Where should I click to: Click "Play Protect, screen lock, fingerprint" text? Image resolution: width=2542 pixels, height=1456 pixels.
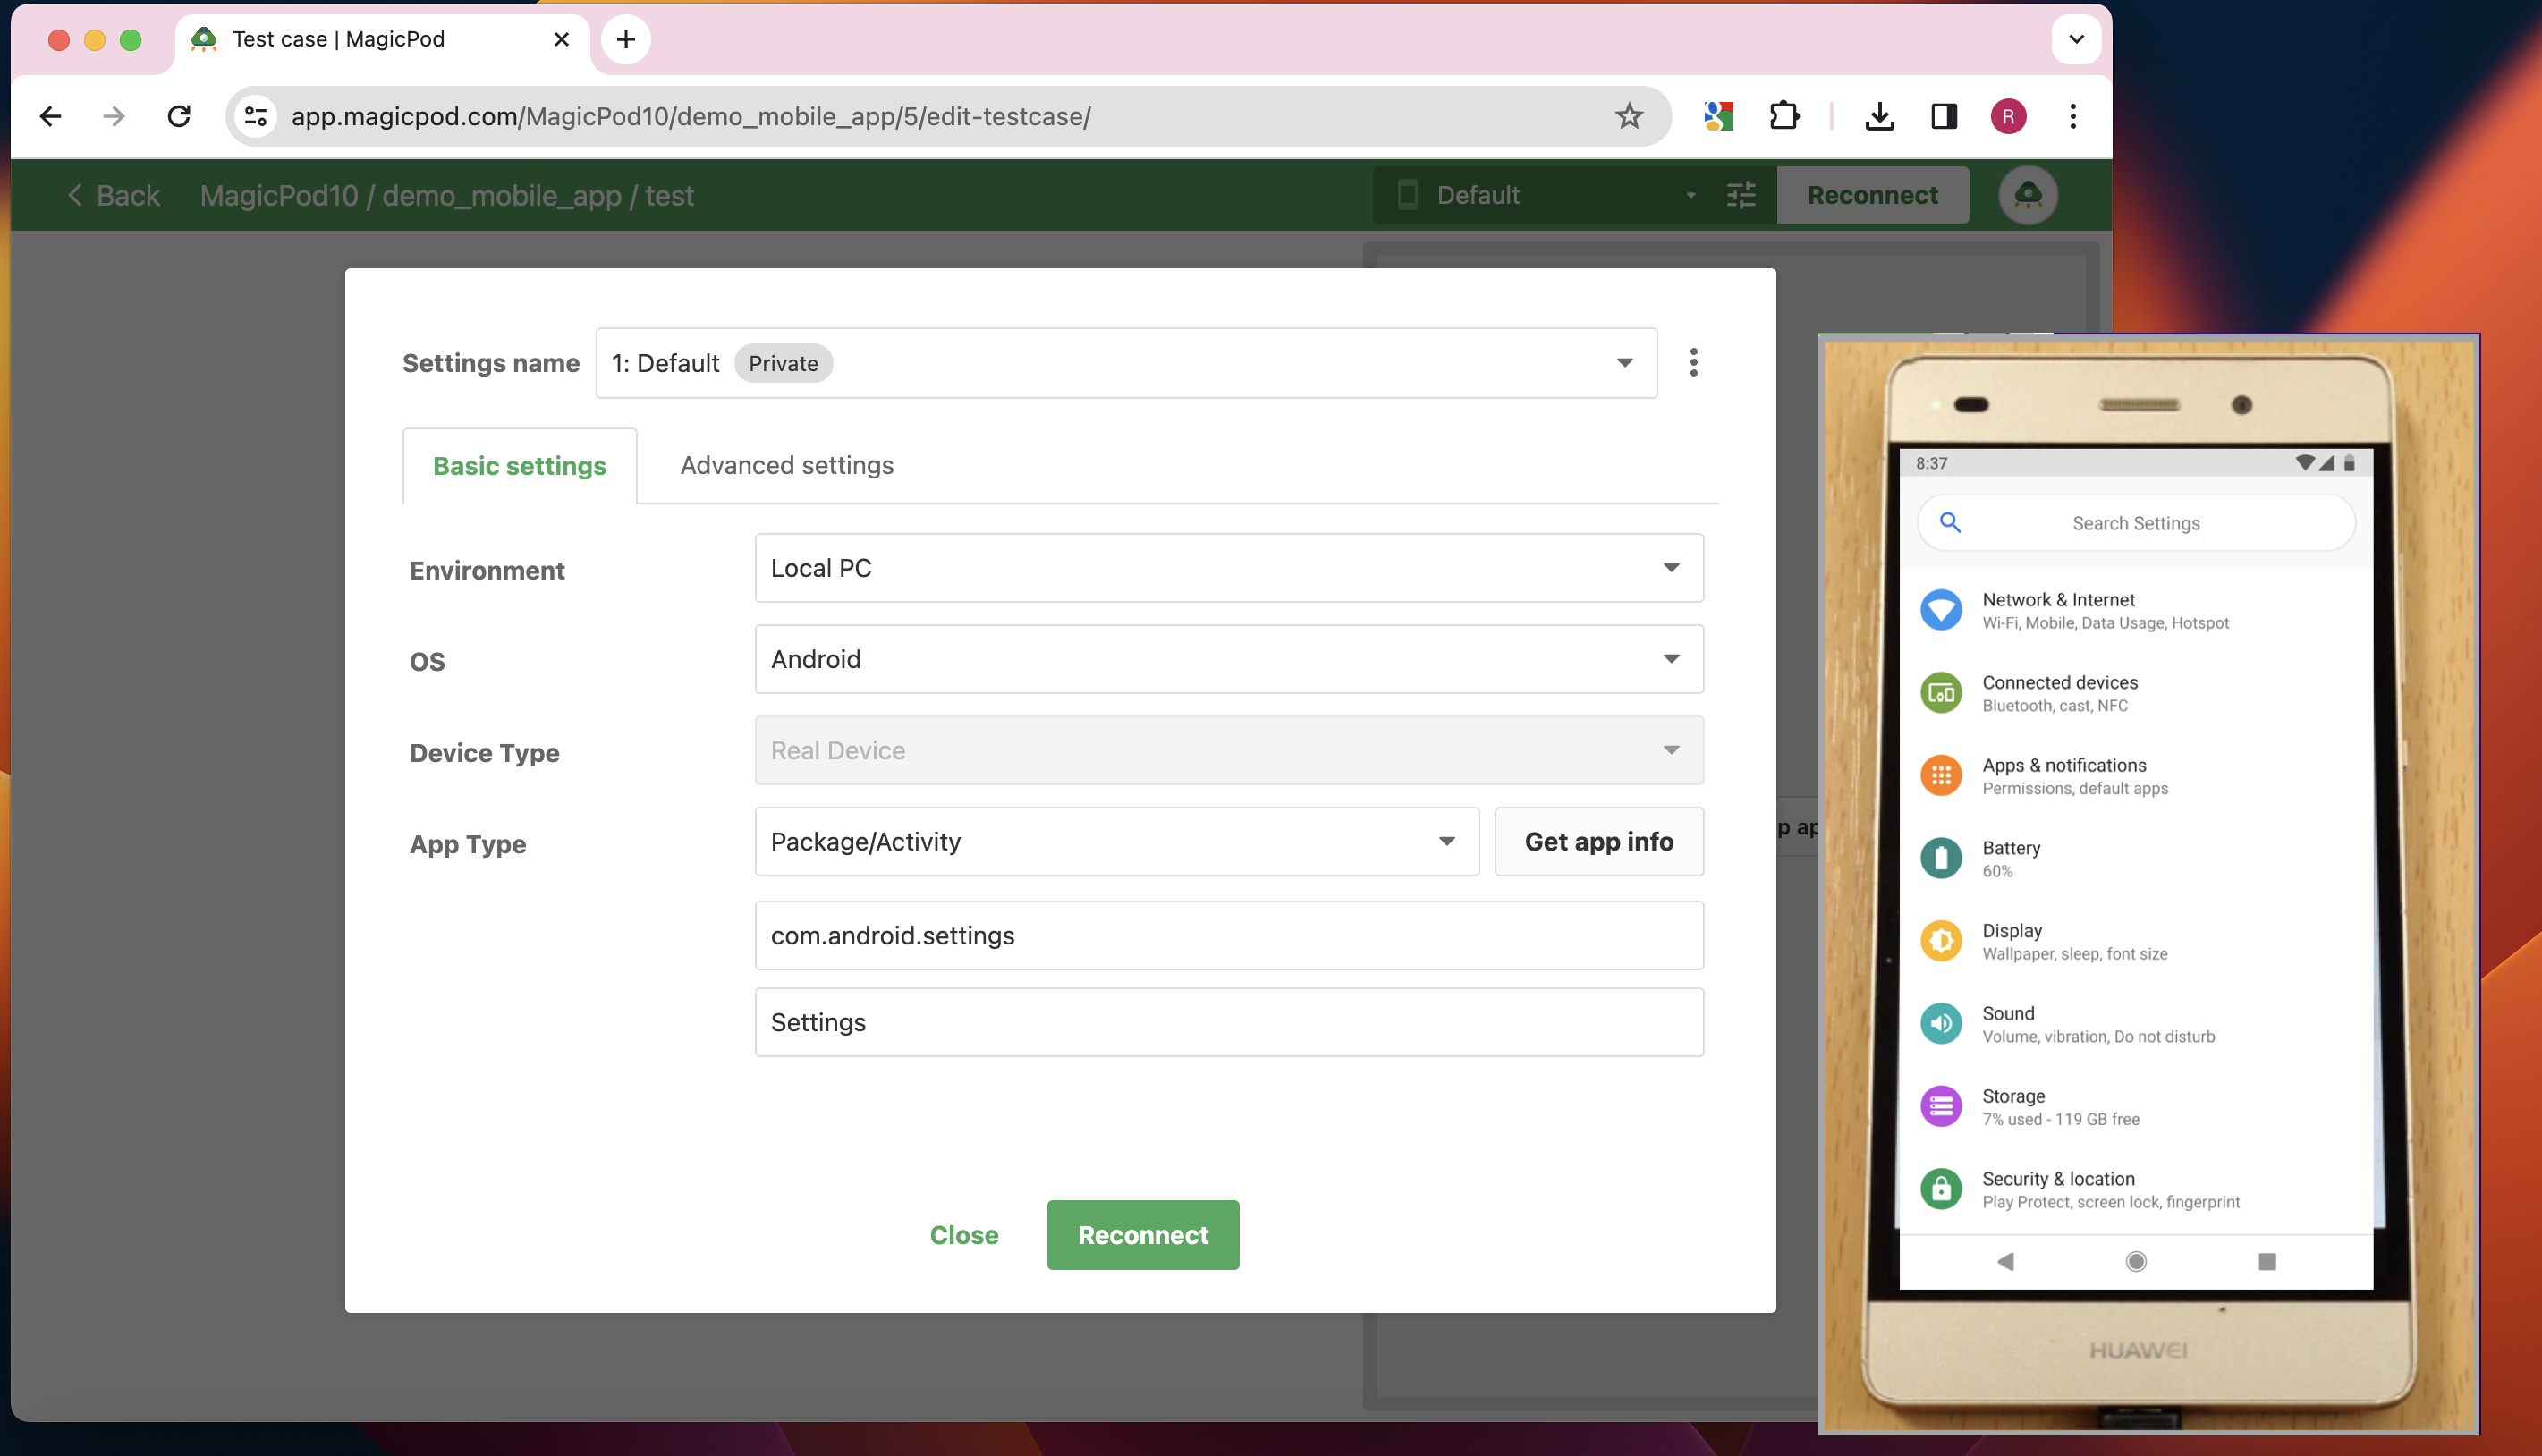(2111, 1203)
